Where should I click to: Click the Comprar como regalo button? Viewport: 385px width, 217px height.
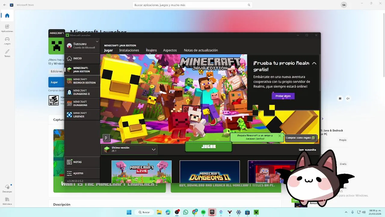coord(300,138)
